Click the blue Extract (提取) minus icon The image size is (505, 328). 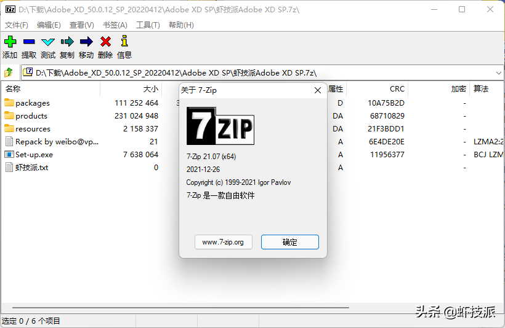29,41
